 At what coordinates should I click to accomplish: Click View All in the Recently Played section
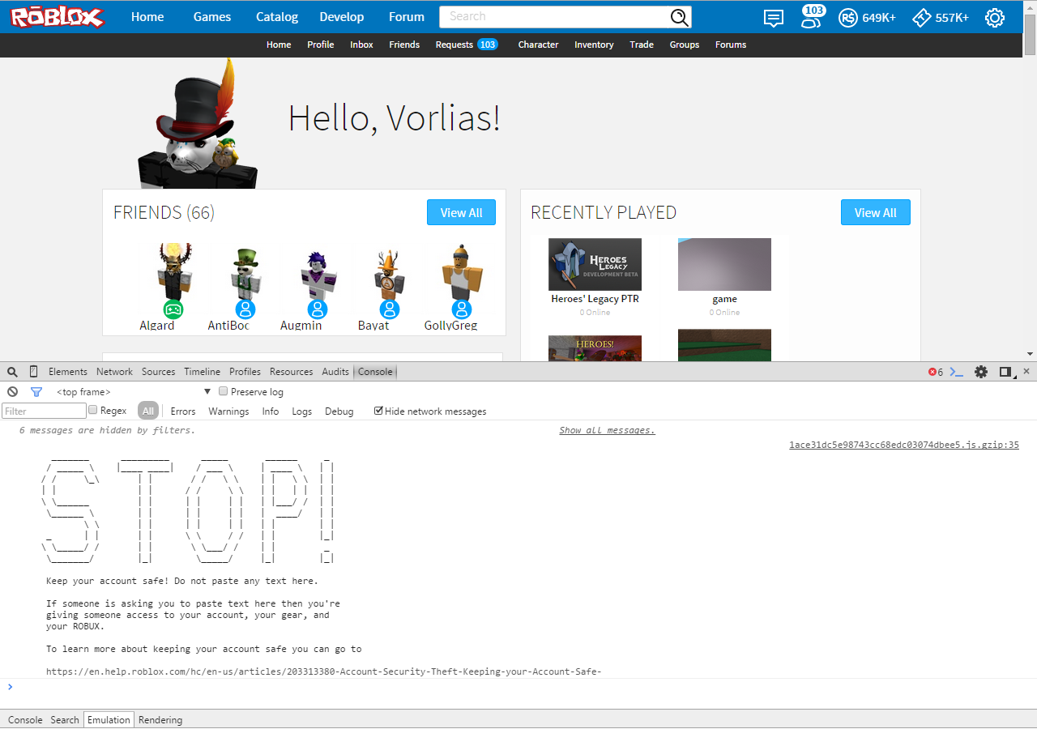pos(875,212)
